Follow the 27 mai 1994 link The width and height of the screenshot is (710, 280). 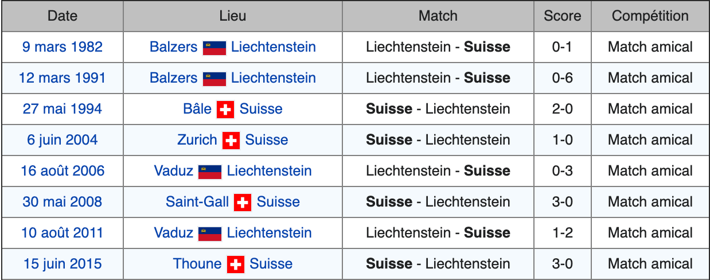click(x=63, y=109)
